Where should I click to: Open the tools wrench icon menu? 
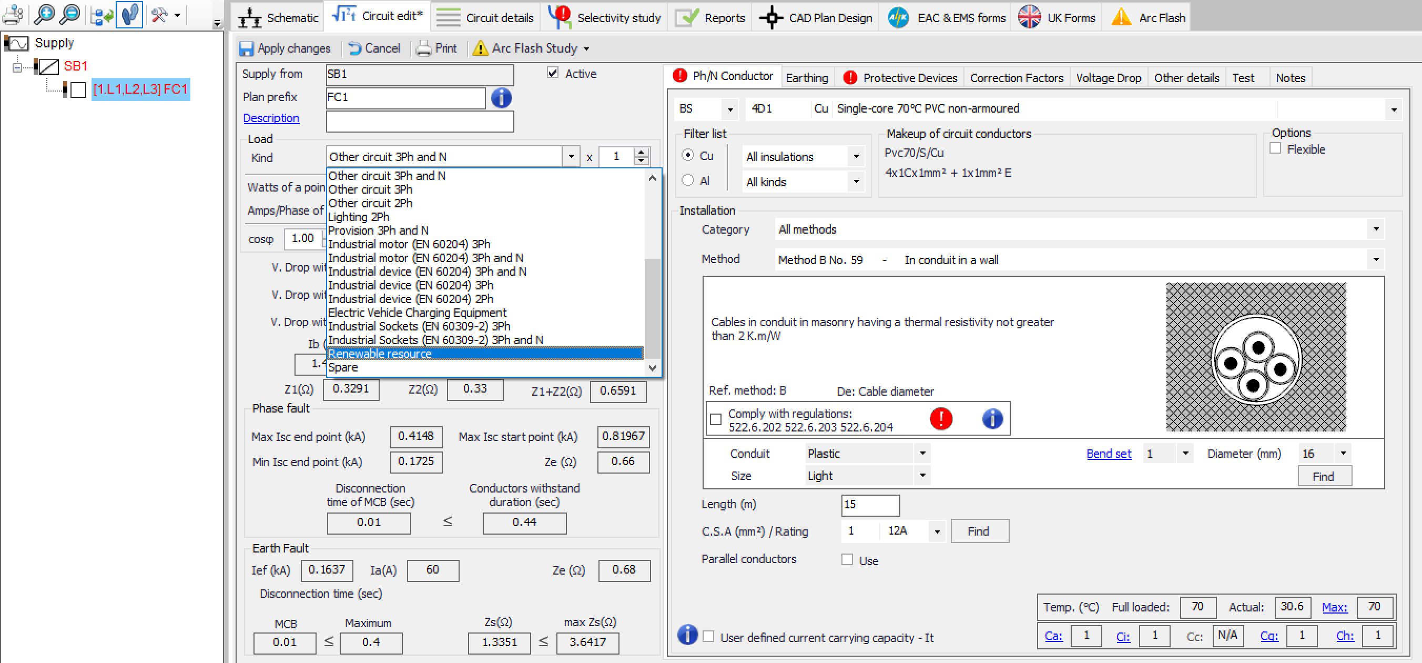(166, 15)
